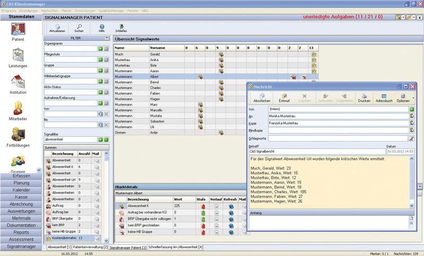Expand the Stammdaten sidebar scroll arrow
The width and height of the screenshot is (424, 256).
tap(39, 170)
